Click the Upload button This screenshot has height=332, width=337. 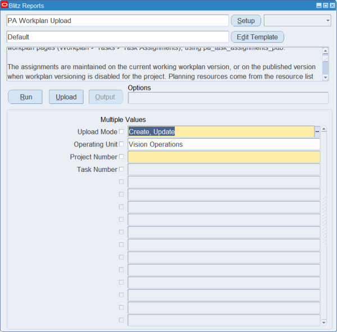(x=66, y=97)
